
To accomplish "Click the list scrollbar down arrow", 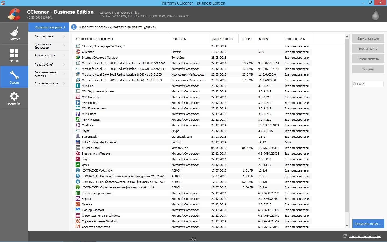I will coord(347,225).
